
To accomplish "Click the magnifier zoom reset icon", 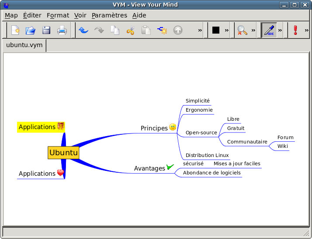I will 242,31.
